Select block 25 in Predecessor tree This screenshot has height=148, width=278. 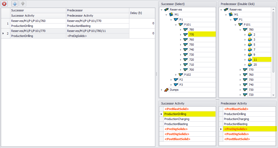click(x=254, y=65)
